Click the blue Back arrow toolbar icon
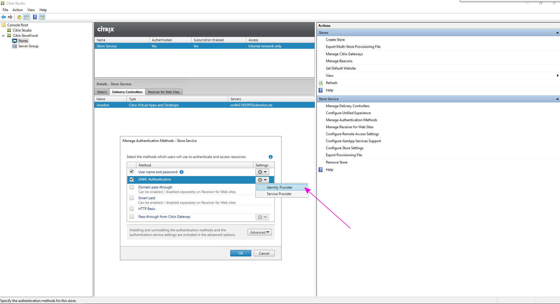This screenshot has height=304, width=560. tap(4, 17)
